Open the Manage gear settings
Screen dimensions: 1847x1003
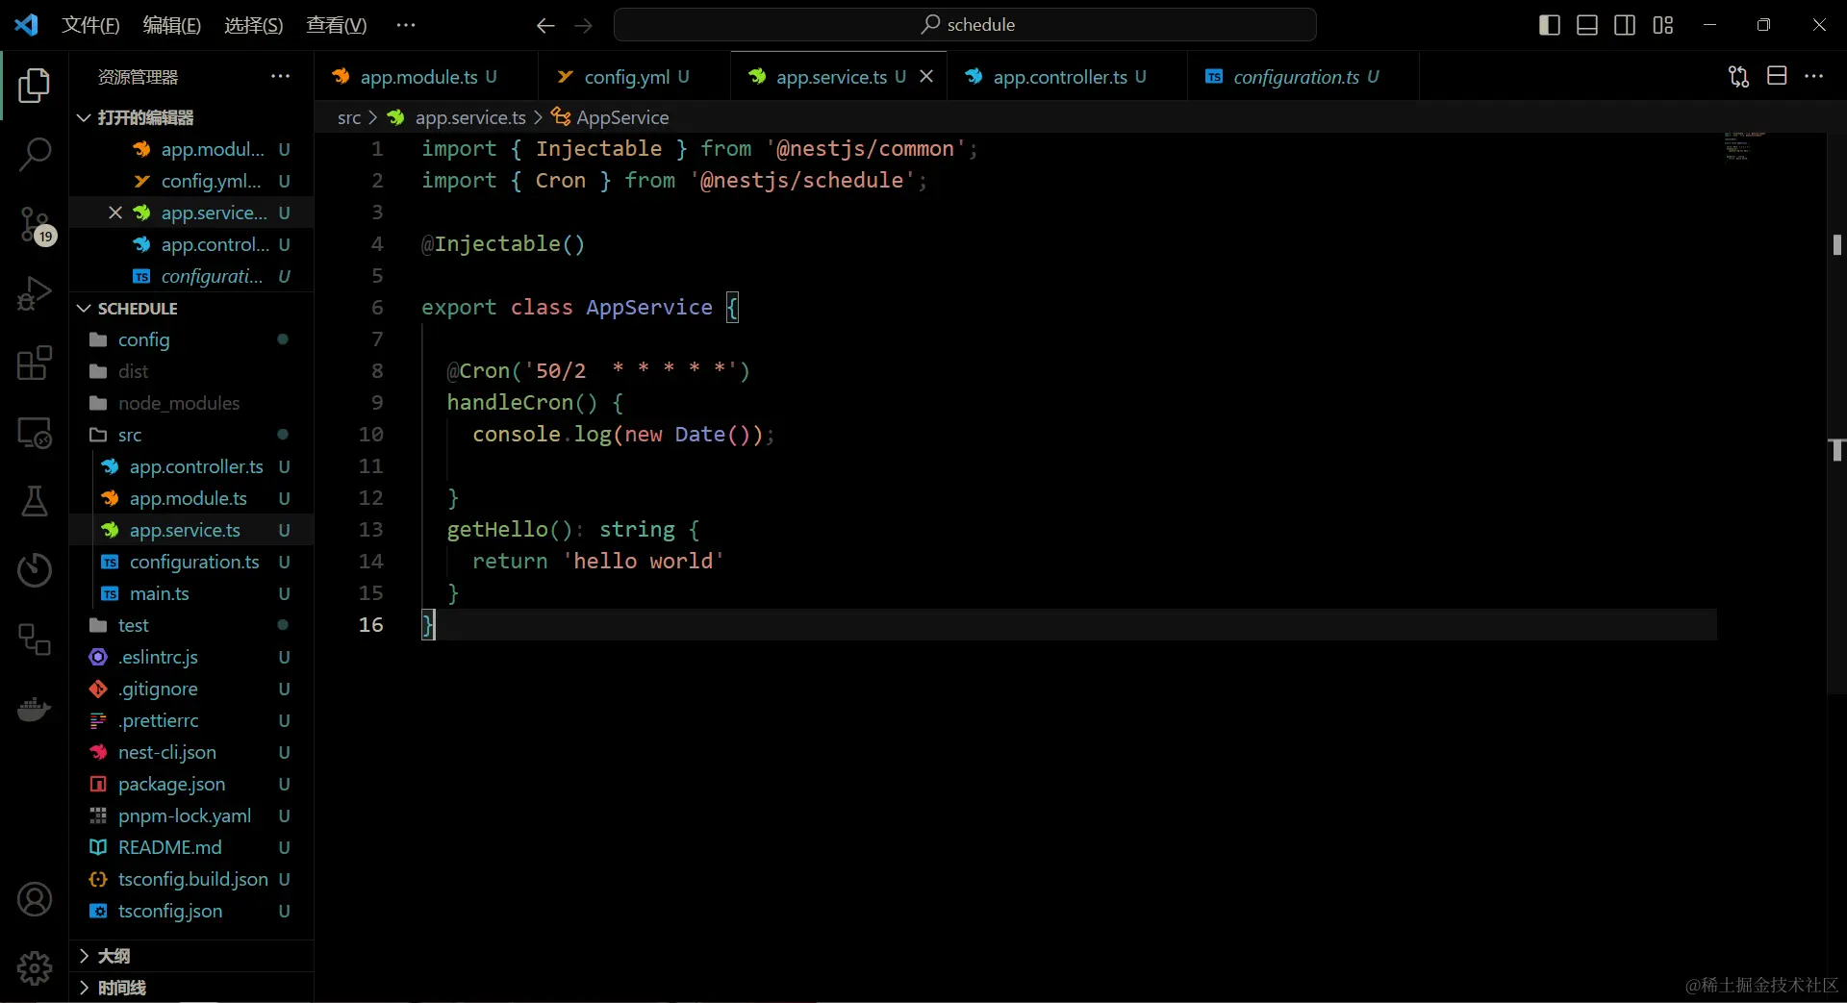click(x=35, y=967)
